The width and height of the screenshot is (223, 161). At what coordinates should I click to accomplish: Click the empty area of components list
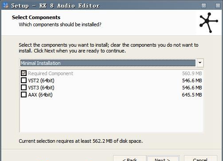pos(111,115)
